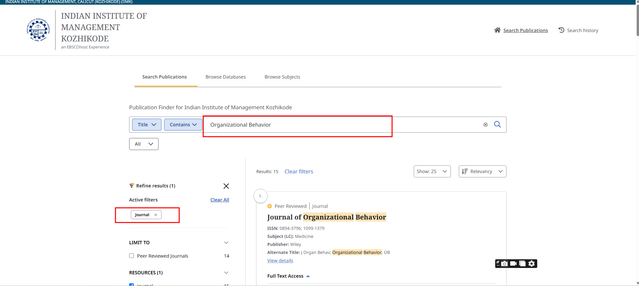Click the camera screenshot icon
639x286 pixels.
(505, 264)
